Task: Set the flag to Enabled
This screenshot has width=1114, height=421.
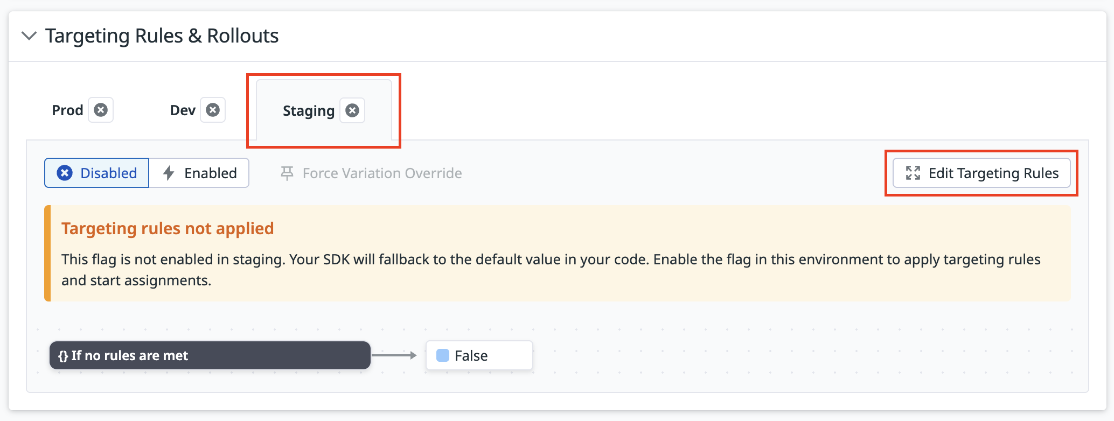Action: pos(199,173)
